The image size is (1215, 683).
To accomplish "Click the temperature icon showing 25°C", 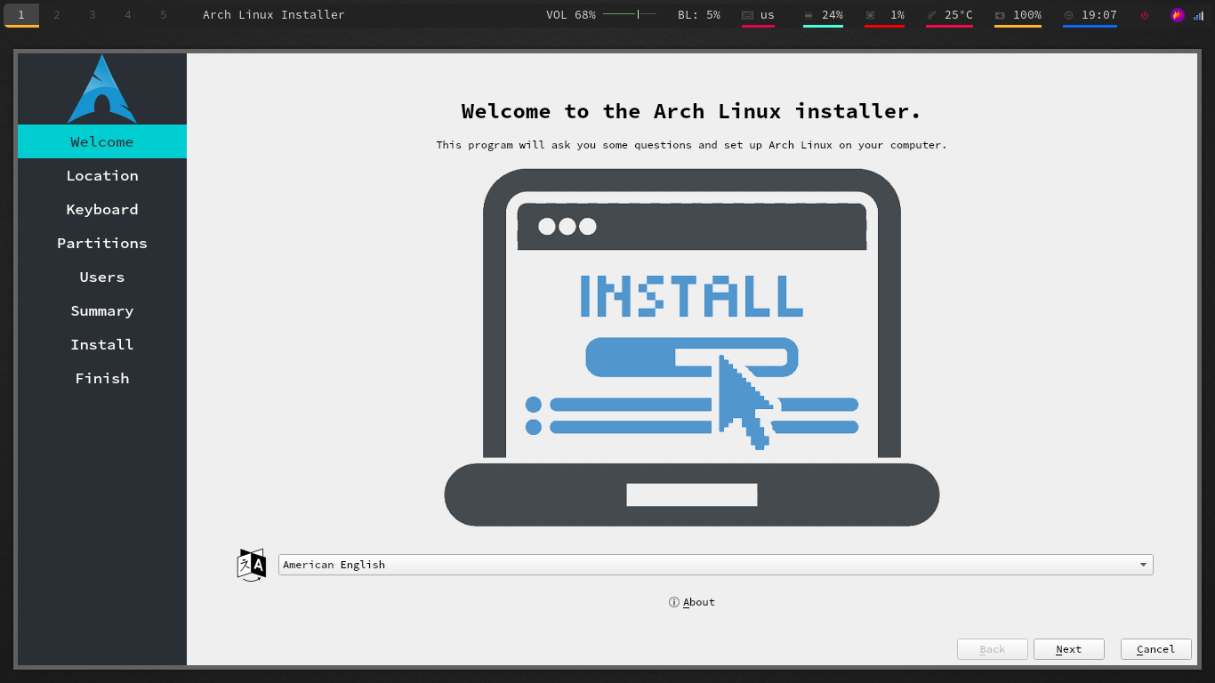I will 931,15.
